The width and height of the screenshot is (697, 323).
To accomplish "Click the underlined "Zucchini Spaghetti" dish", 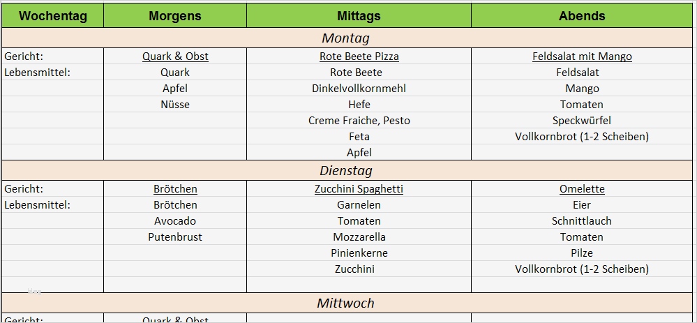I will click(359, 189).
